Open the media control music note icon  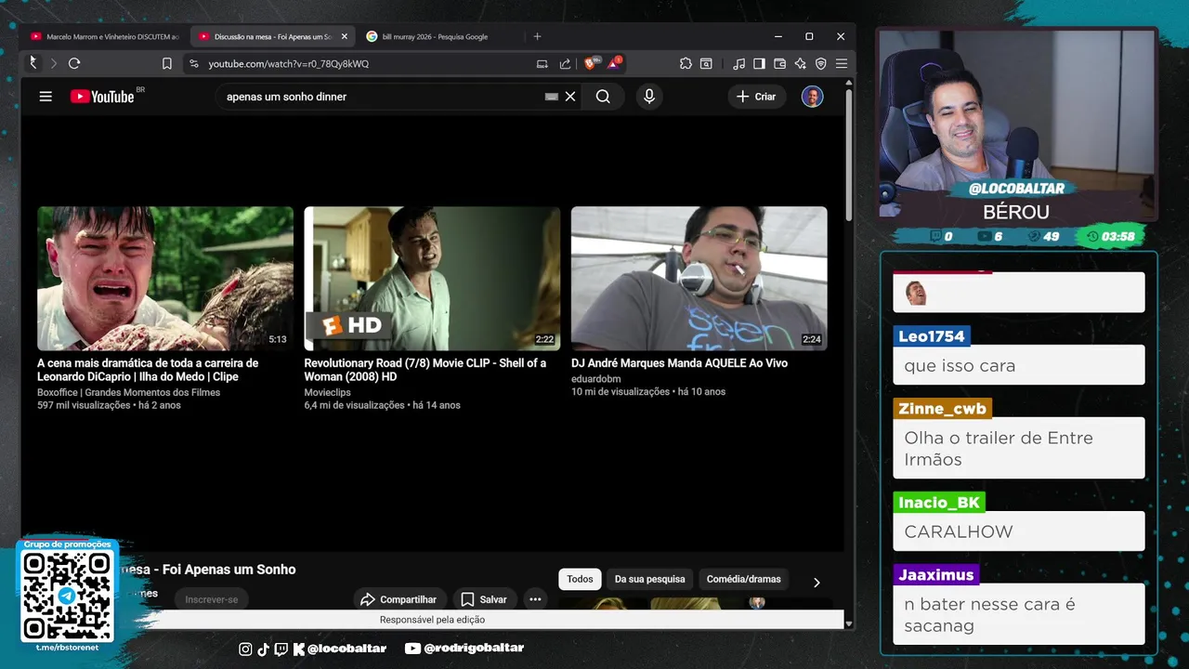pyautogui.click(x=738, y=63)
